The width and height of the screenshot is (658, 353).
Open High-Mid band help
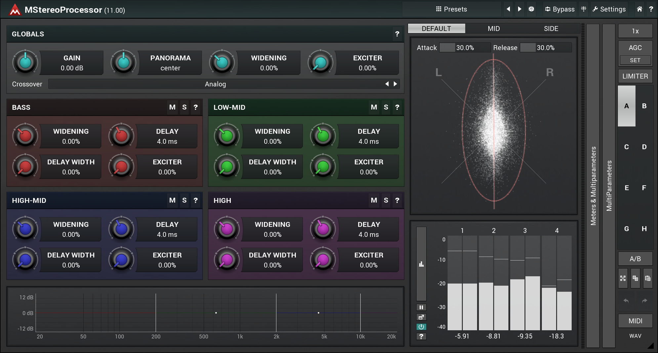click(195, 200)
